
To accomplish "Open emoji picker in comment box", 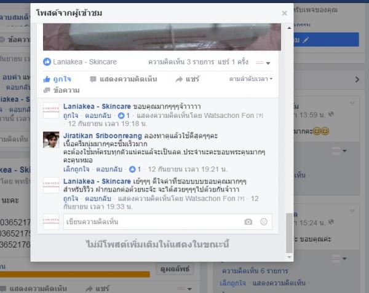I will 264,222.
